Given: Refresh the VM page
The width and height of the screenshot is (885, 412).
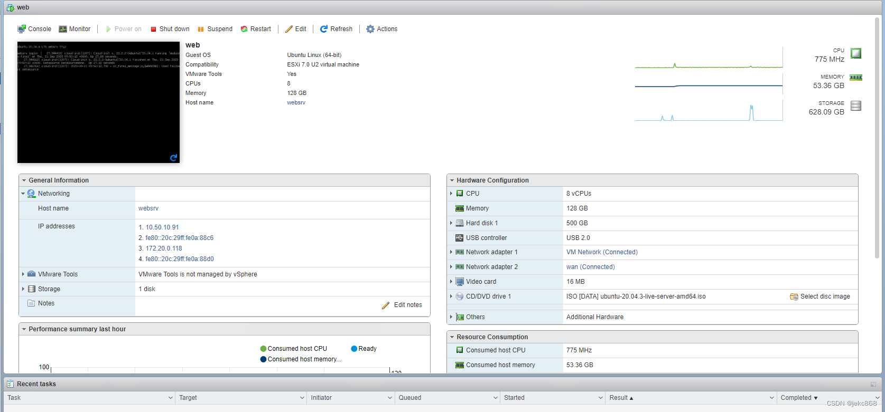Looking at the screenshot, I should [336, 29].
